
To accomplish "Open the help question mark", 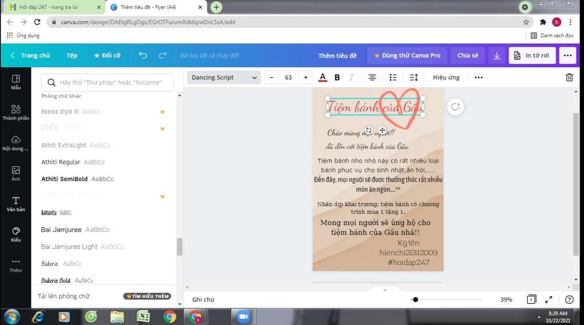I will (569, 299).
